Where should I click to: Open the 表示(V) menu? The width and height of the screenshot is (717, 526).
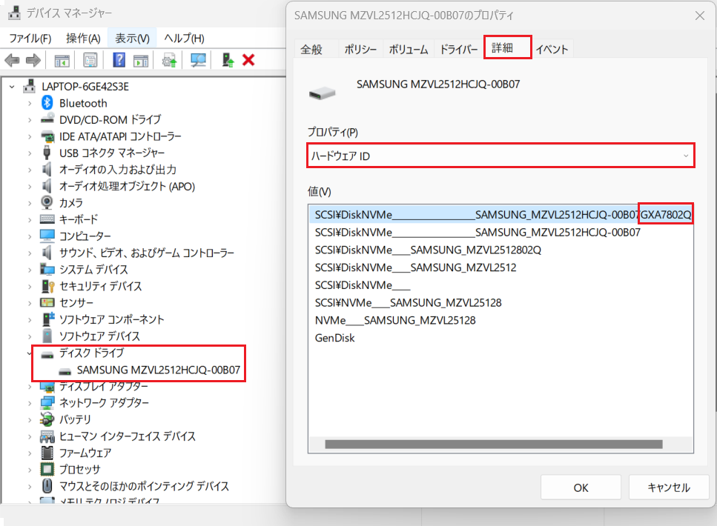132,39
